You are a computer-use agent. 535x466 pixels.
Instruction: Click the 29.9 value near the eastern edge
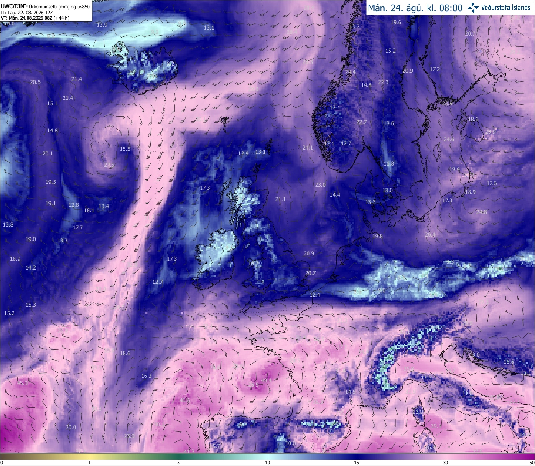pos(490,132)
